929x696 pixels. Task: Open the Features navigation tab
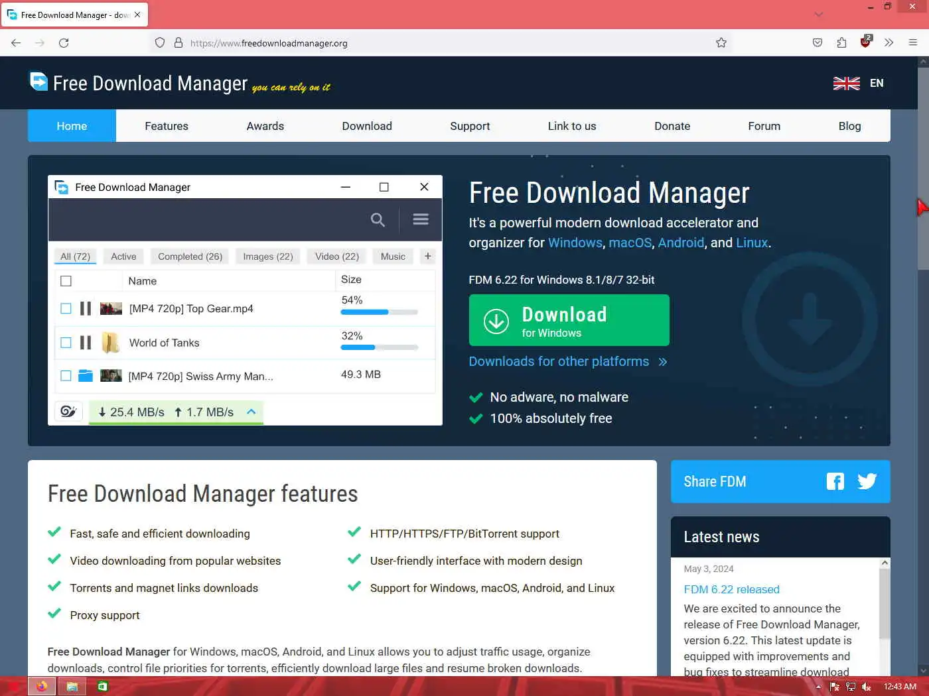[167, 126]
